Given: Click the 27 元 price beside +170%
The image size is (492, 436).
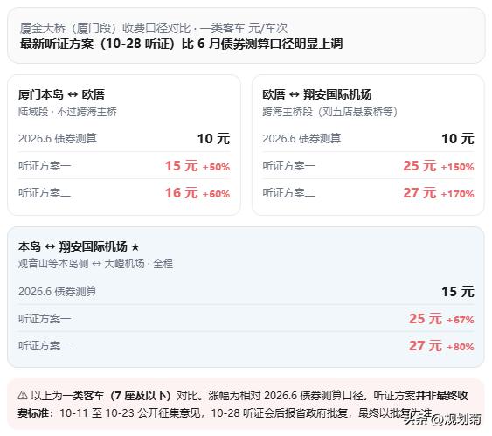Looking at the screenshot, I should 419,192.
